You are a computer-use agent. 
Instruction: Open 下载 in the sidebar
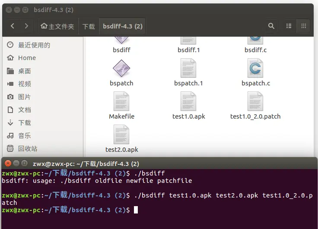point(43,123)
